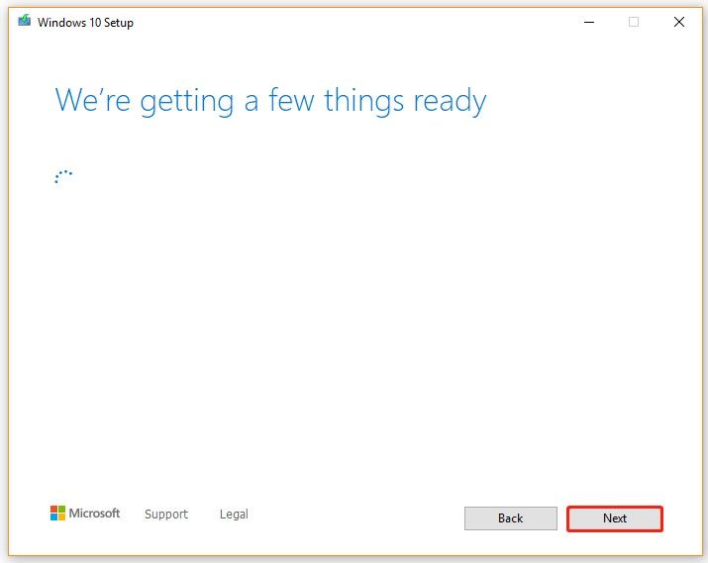The height and width of the screenshot is (563, 708).
Task: Open the Support link
Action: 166,515
